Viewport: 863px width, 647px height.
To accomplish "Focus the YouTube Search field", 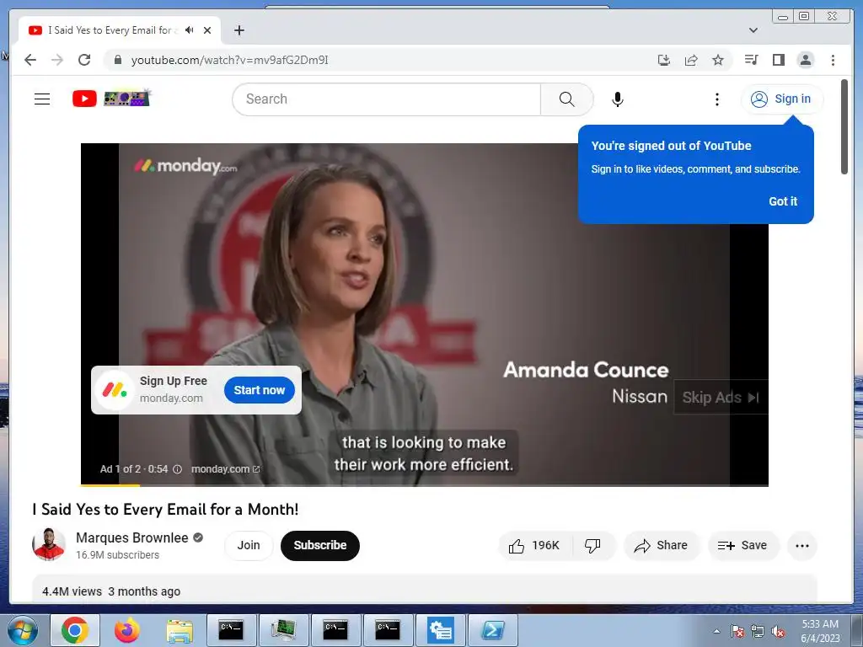I will [387, 99].
